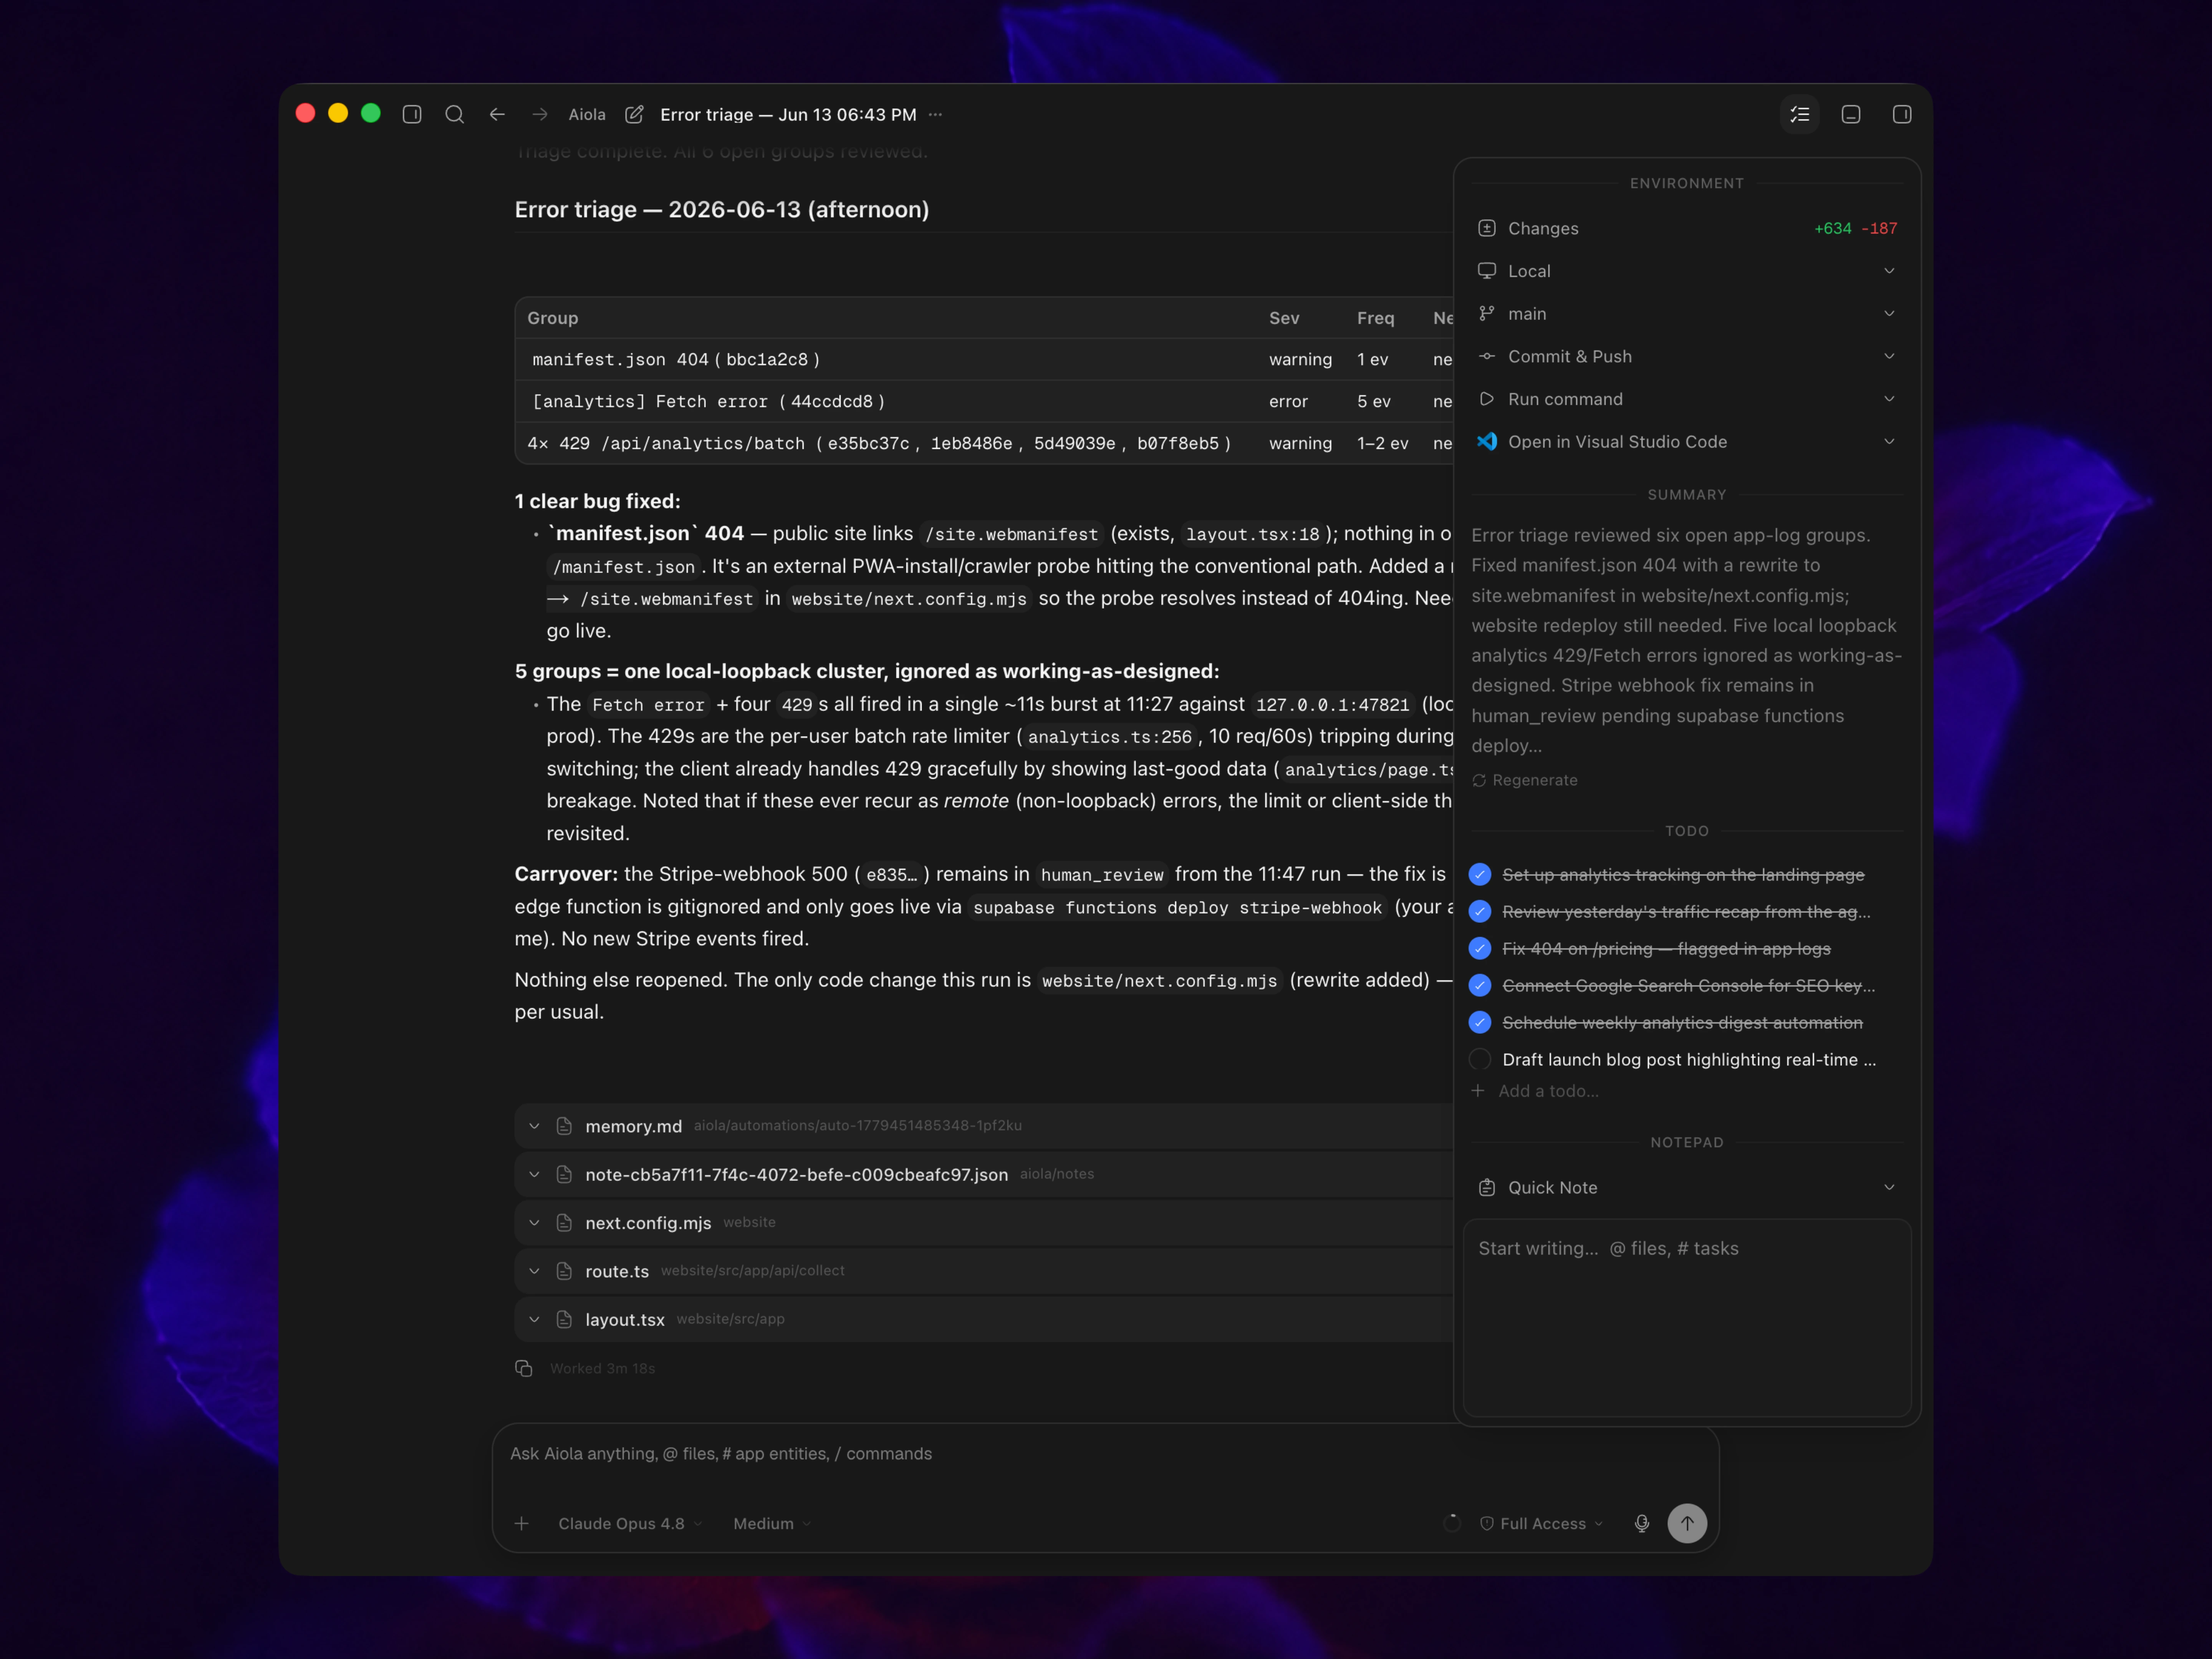Toggle the right sidebar layout icon
This screenshot has width=2212, height=1659.
(x=1902, y=115)
